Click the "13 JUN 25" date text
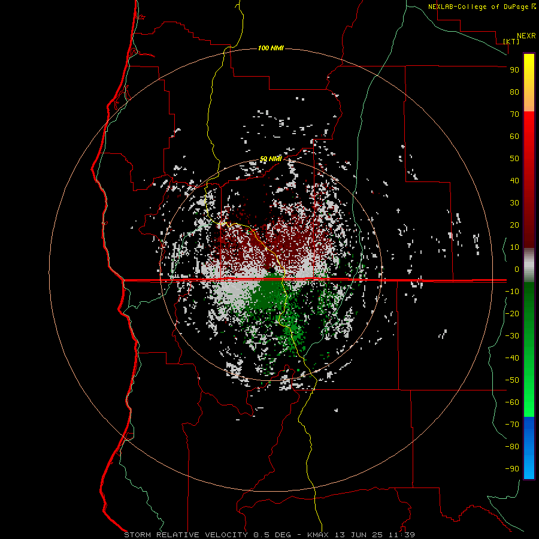 pos(359,535)
